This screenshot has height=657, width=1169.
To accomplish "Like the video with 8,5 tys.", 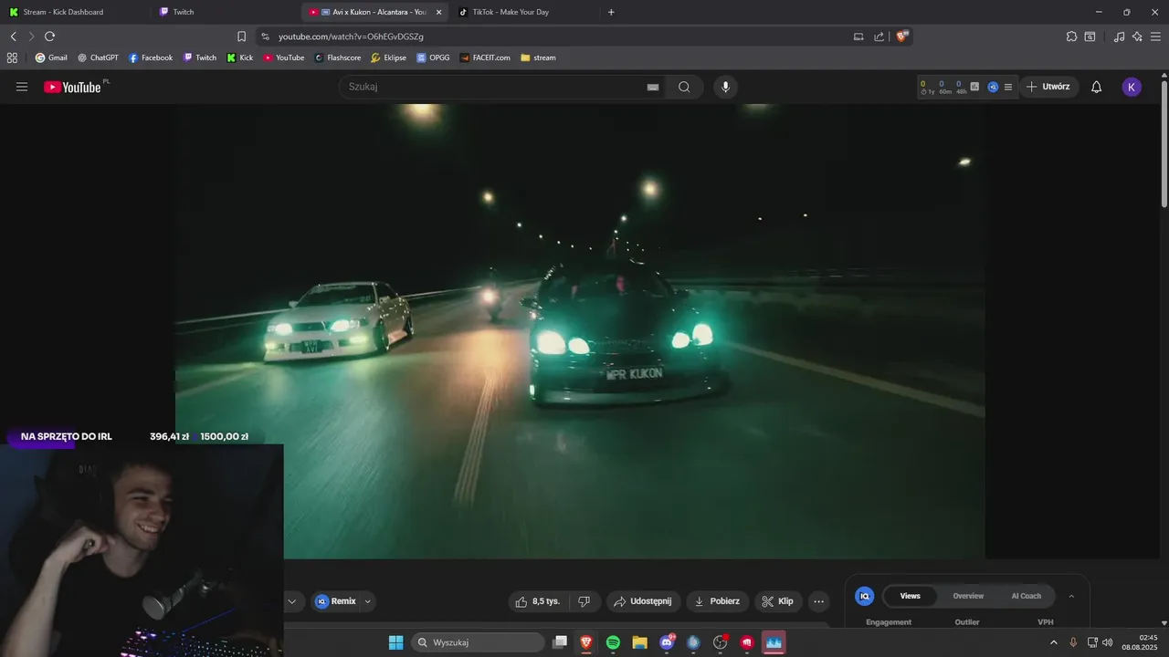I will pyautogui.click(x=539, y=601).
